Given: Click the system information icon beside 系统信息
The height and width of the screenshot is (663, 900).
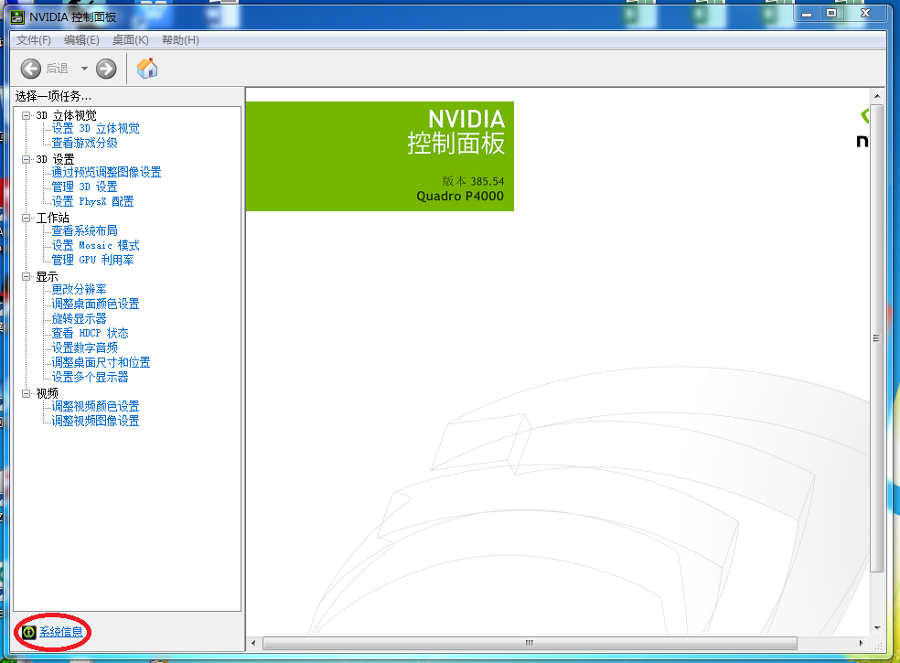Looking at the screenshot, I should tap(28, 632).
